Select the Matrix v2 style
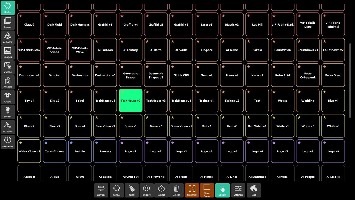Screen dimensions: 355x200 (x=232, y=24)
